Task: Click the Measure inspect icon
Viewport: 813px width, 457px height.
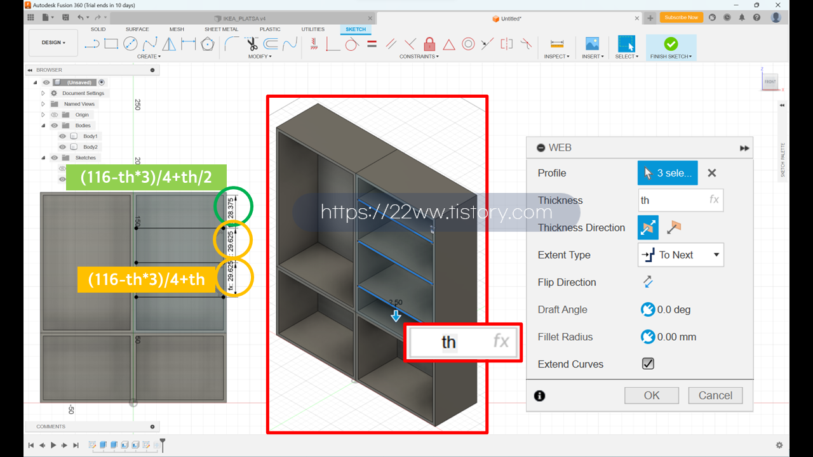Action: tap(557, 44)
